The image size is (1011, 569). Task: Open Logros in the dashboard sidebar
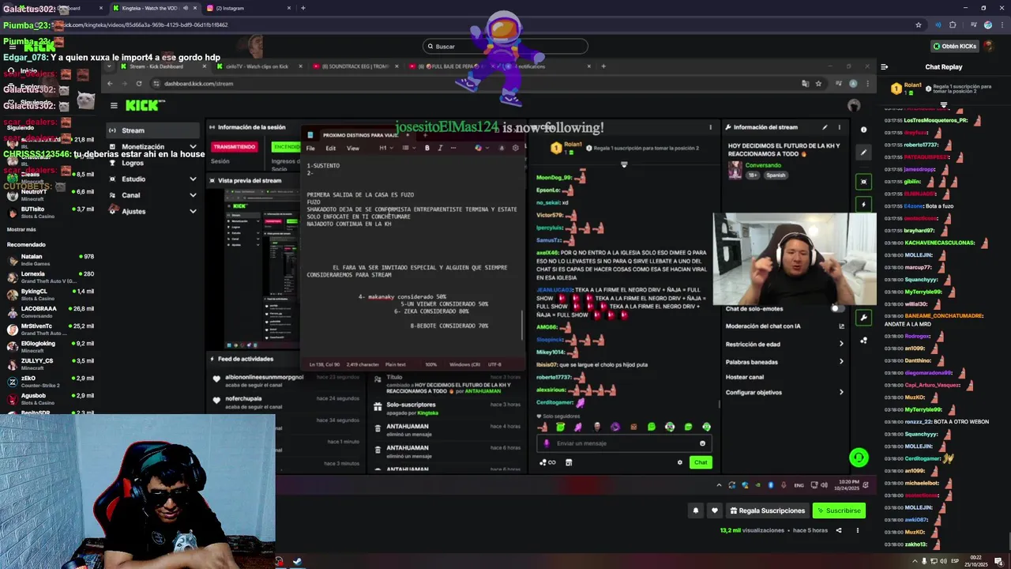(133, 163)
